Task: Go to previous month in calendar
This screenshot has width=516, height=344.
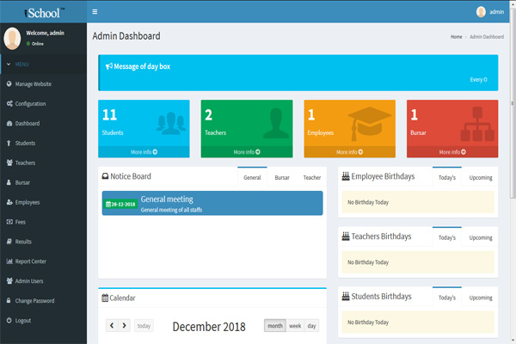Action: (x=112, y=326)
